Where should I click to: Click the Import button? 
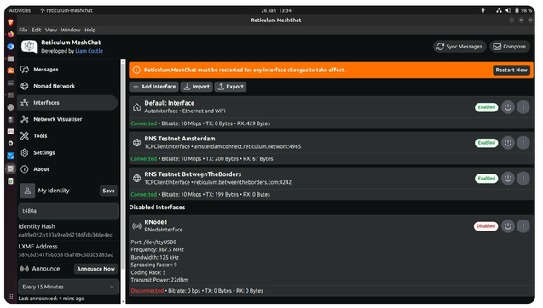(196, 87)
